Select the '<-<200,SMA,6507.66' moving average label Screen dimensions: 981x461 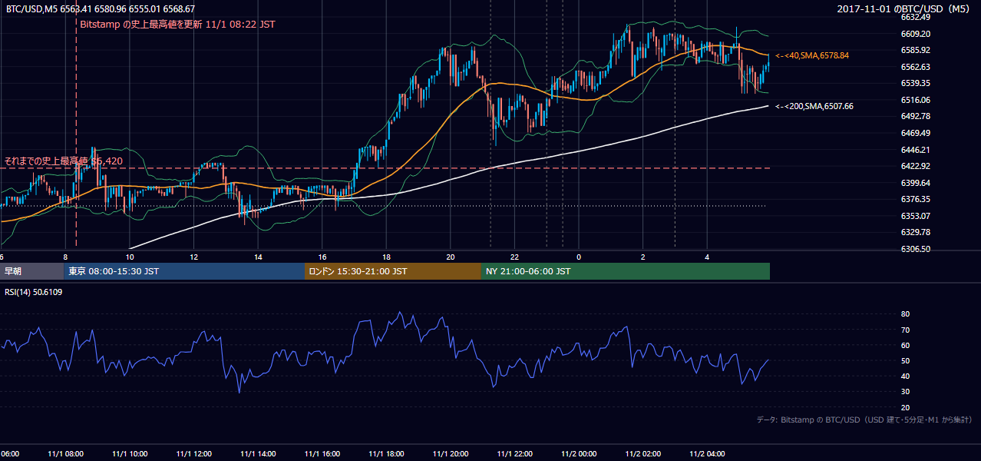click(x=814, y=106)
